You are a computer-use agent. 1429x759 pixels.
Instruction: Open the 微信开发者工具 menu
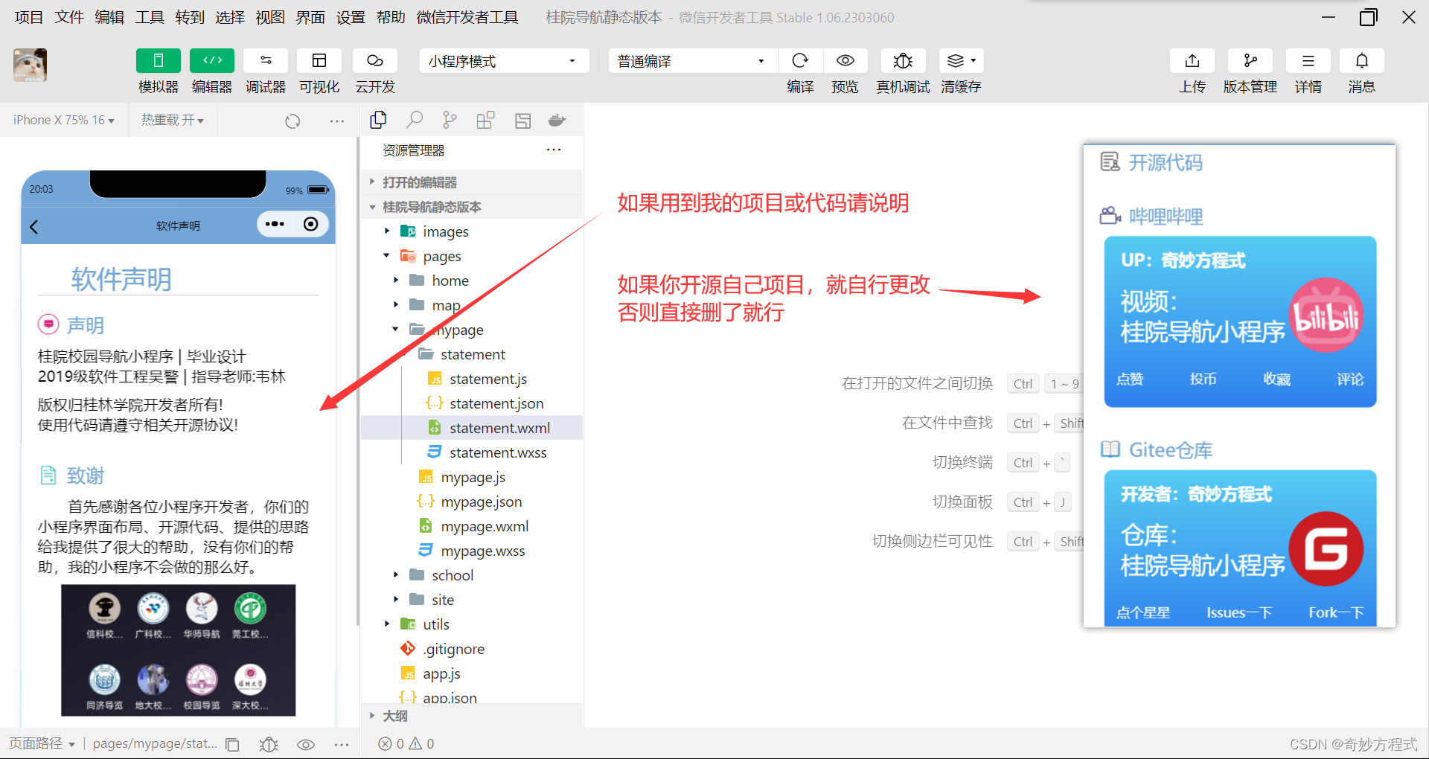(467, 17)
